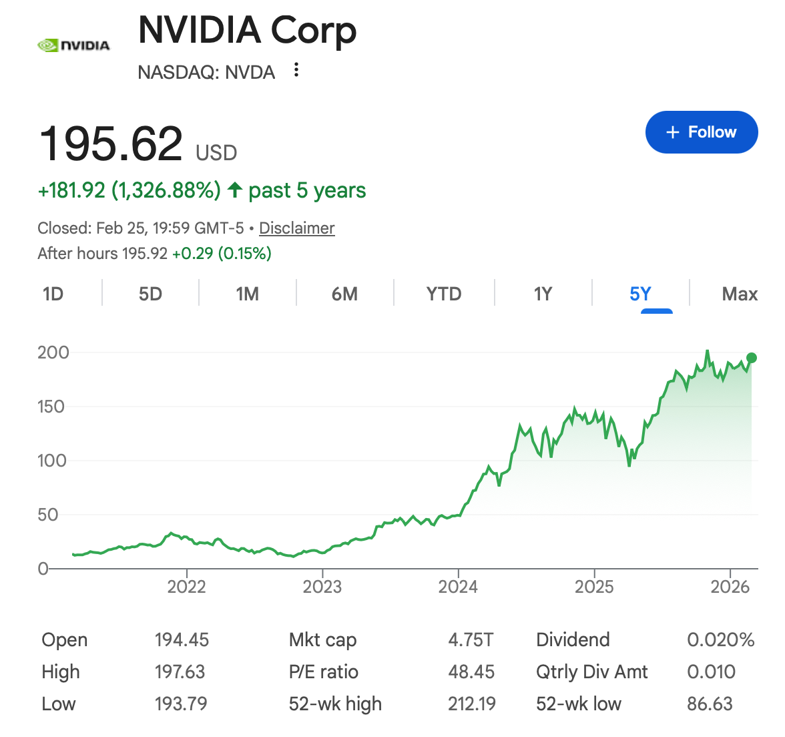The height and width of the screenshot is (737, 785).
Task: Switch to the 1D time range tab
Action: point(53,294)
